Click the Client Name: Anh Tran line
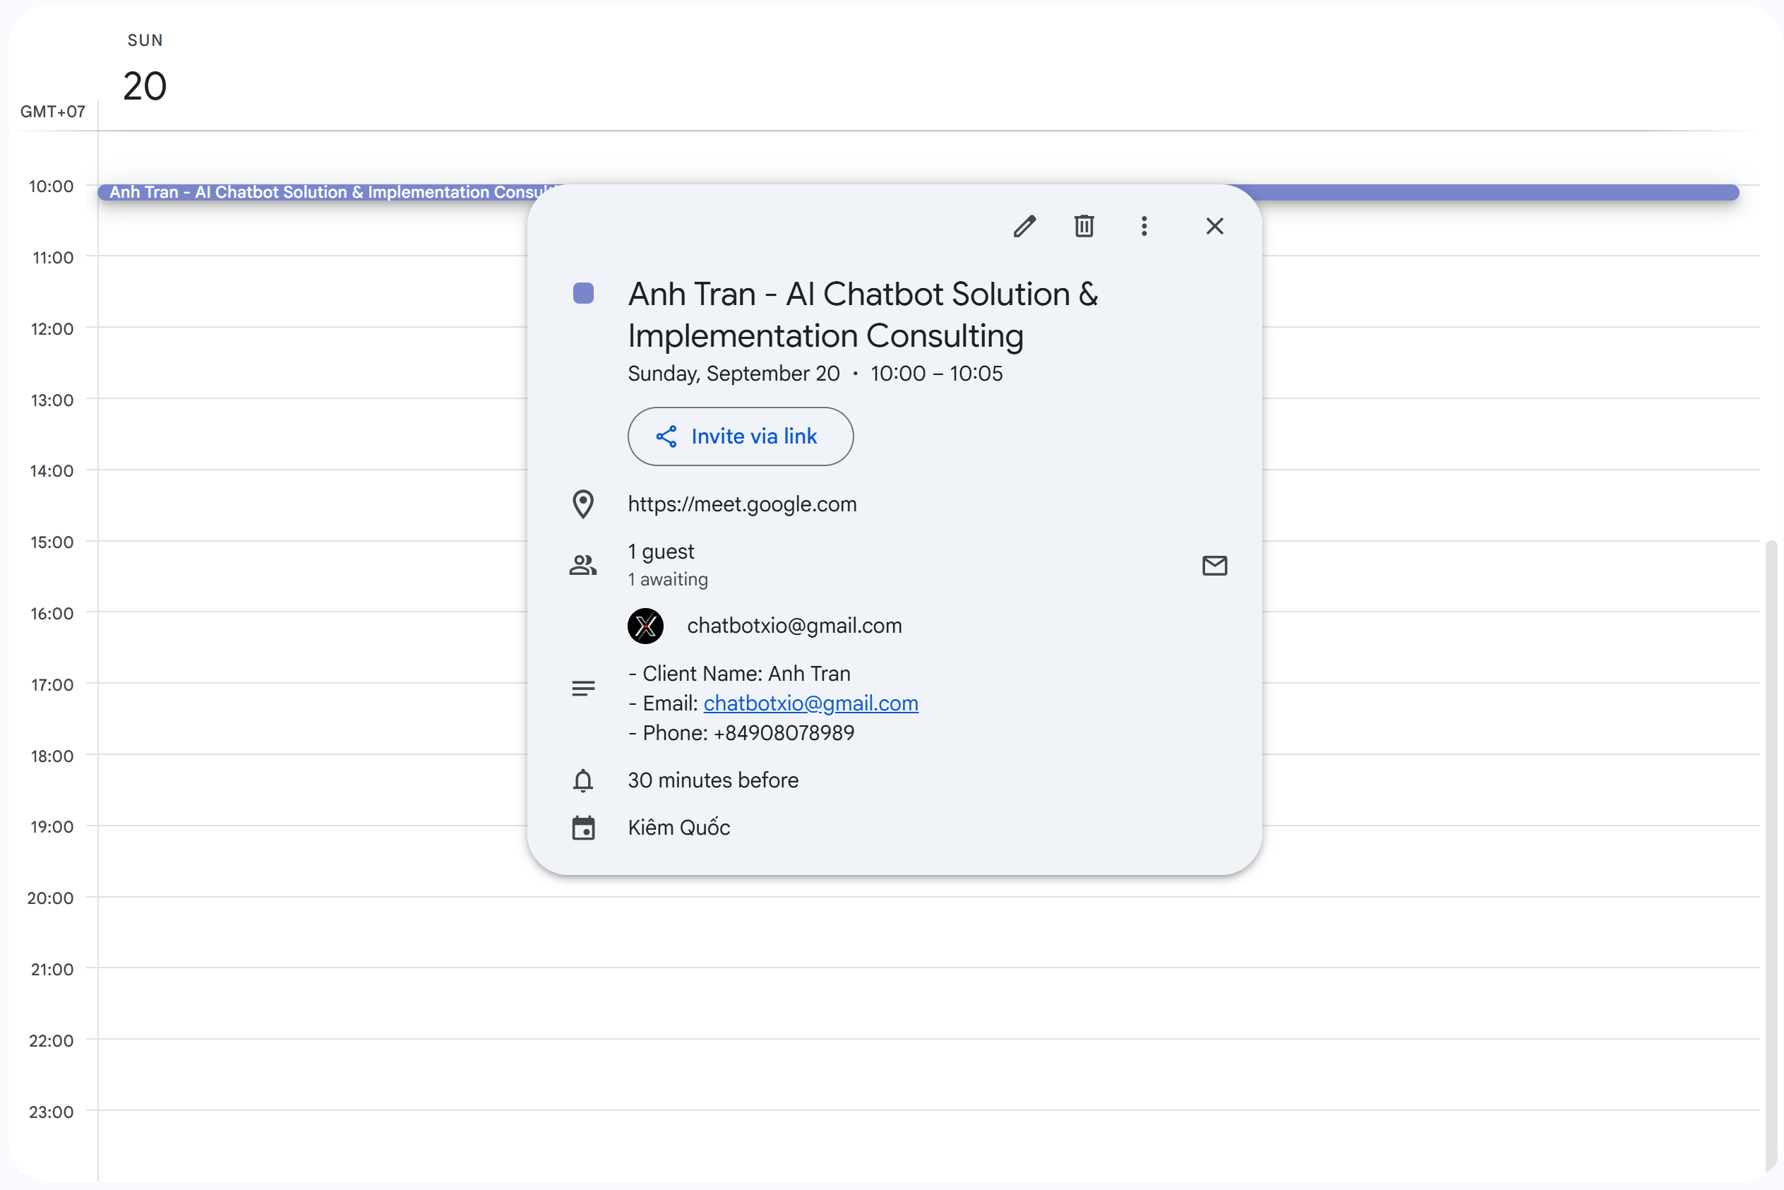Screen dimensions: 1784x1190 [x=740, y=674]
